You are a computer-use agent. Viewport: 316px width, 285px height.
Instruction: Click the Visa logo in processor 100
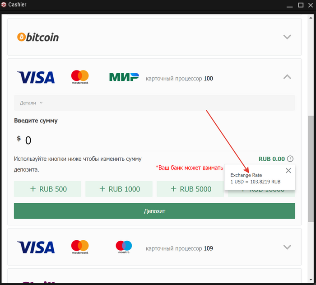36,77
